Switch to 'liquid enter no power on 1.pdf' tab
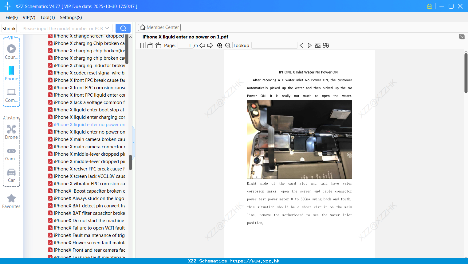This screenshot has width=468, height=264. (185, 37)
